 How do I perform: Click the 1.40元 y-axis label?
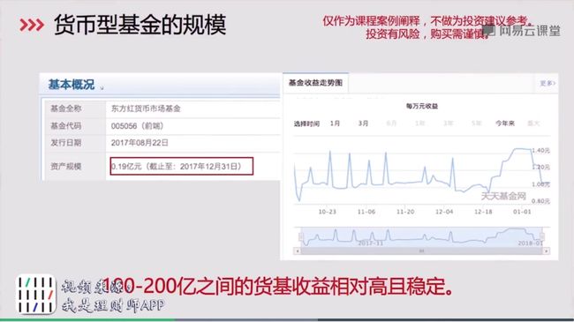click(x=541, y=150)
